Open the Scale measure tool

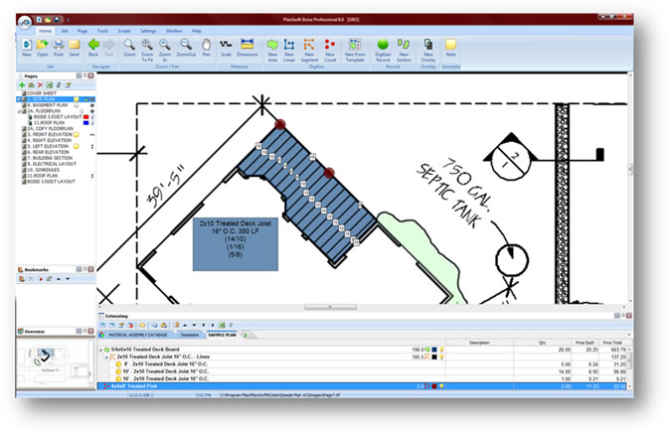coord(227,46)
